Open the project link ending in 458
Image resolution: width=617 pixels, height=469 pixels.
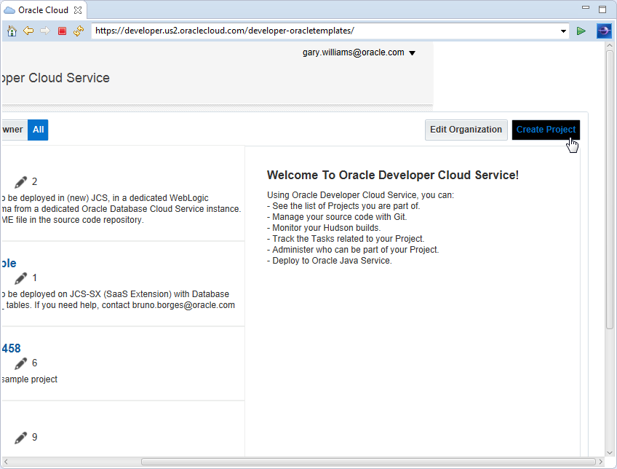point(10,348)
